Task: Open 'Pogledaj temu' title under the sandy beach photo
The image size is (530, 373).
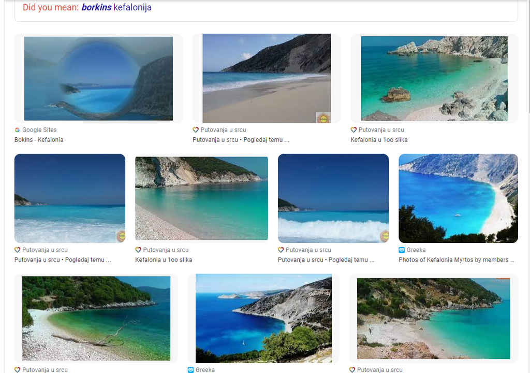Action: (x=241, y=140)
